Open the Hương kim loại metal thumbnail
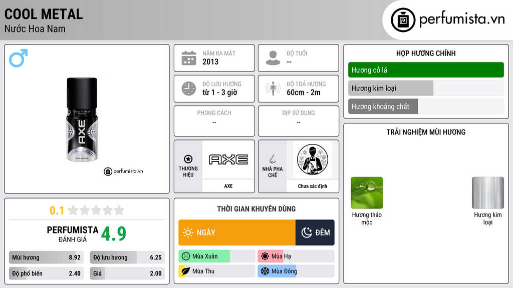The image size is (513, 288). click(488, 192)
